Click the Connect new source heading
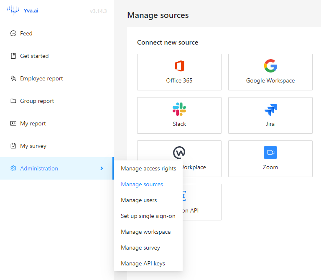Image resolution: width=321 pixels, height=280 pixels. [x=168, y=42]
